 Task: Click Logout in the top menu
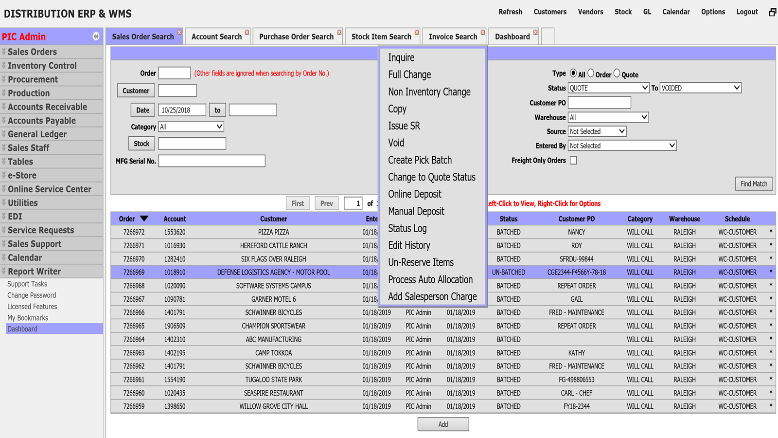click(x=747, y=12)
